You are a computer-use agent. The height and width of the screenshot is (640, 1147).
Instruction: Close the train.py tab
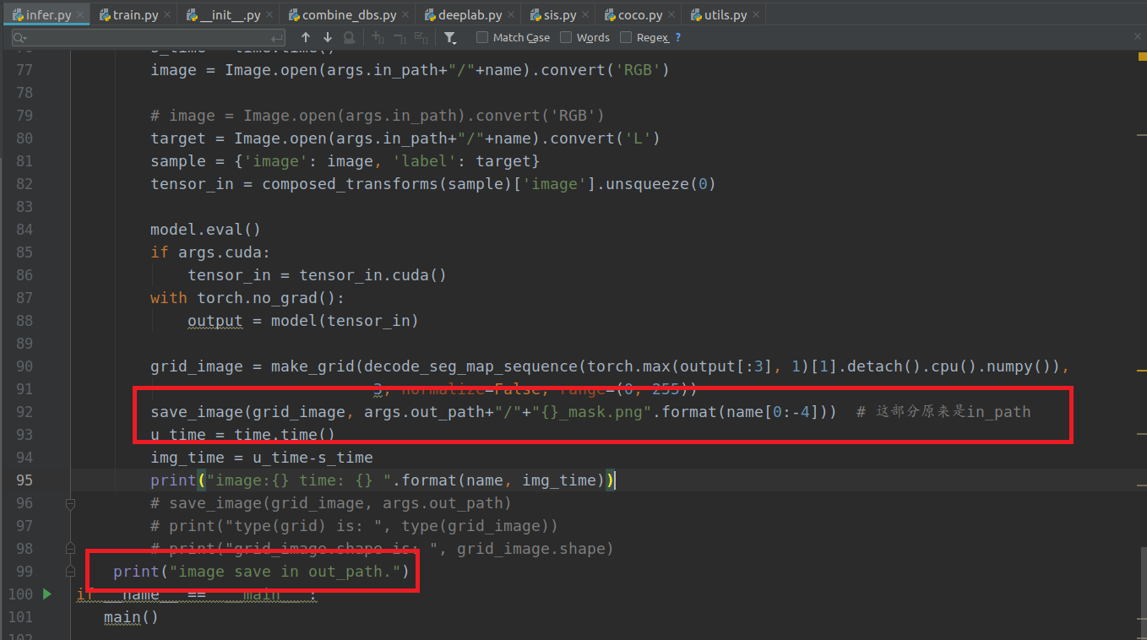[166, 15]
